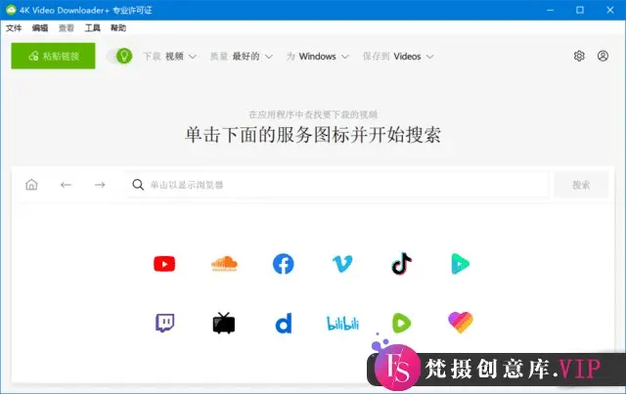Open the 保存到 Videos folder dropdown
The image size is (626, 394).
pyautogui.click(x=398, y=57)
